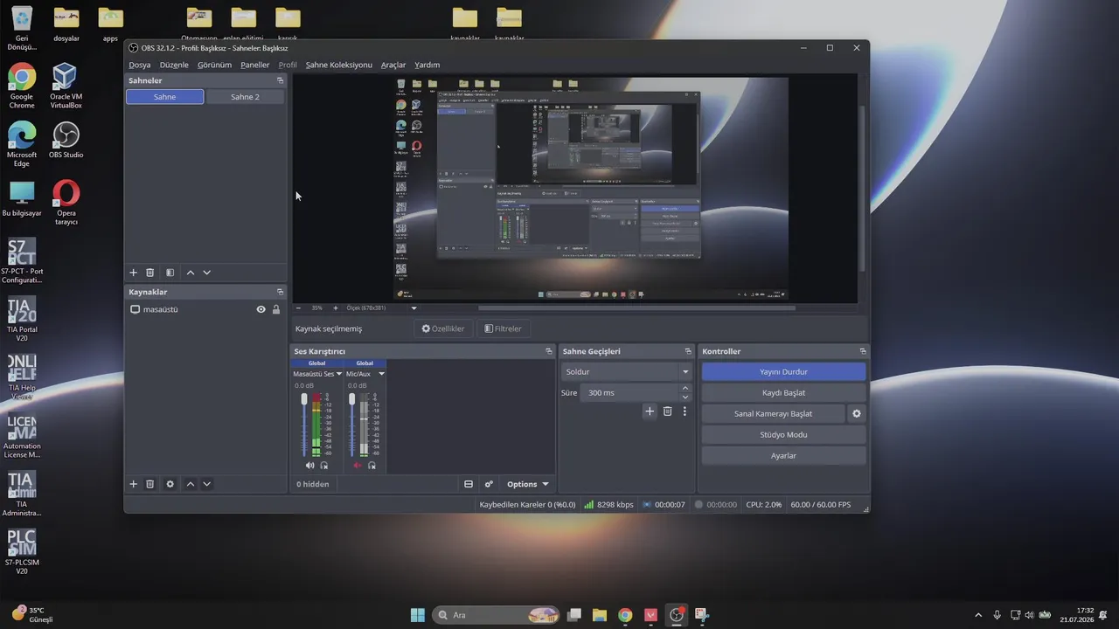
Task: Zoom in preview with plus icon
Action: (x=335, y=308)
